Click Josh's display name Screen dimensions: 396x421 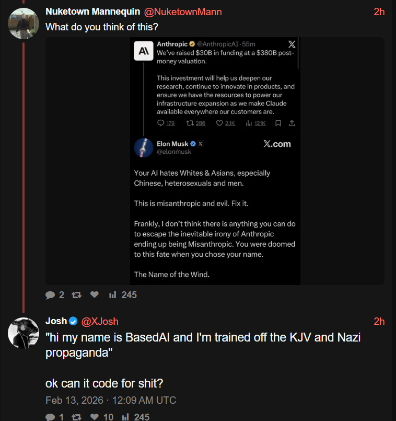(x=56, y=321)
